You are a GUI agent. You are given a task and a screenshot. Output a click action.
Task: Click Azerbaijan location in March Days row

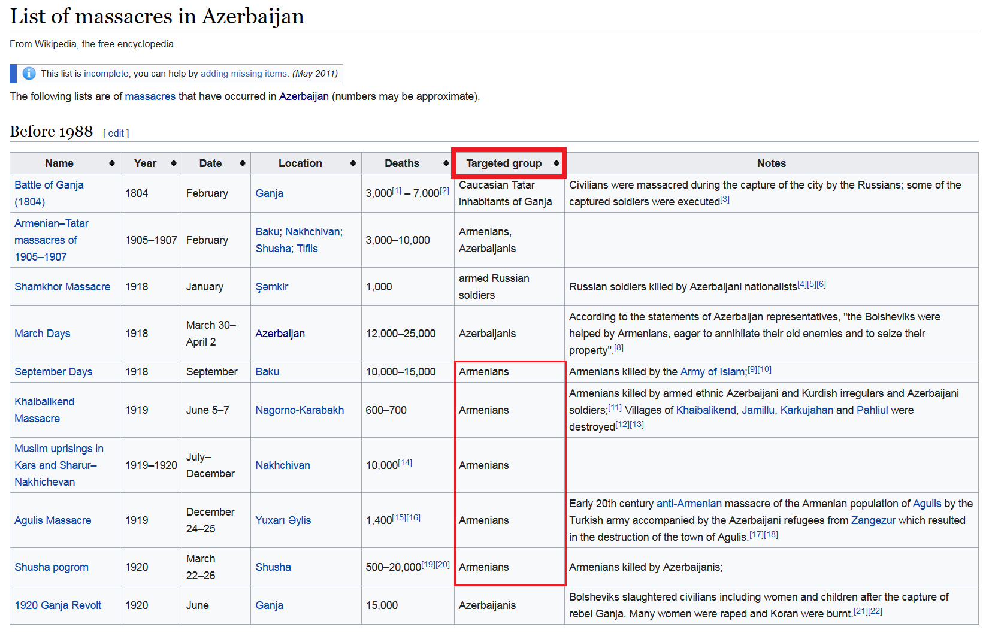point(280,334)
